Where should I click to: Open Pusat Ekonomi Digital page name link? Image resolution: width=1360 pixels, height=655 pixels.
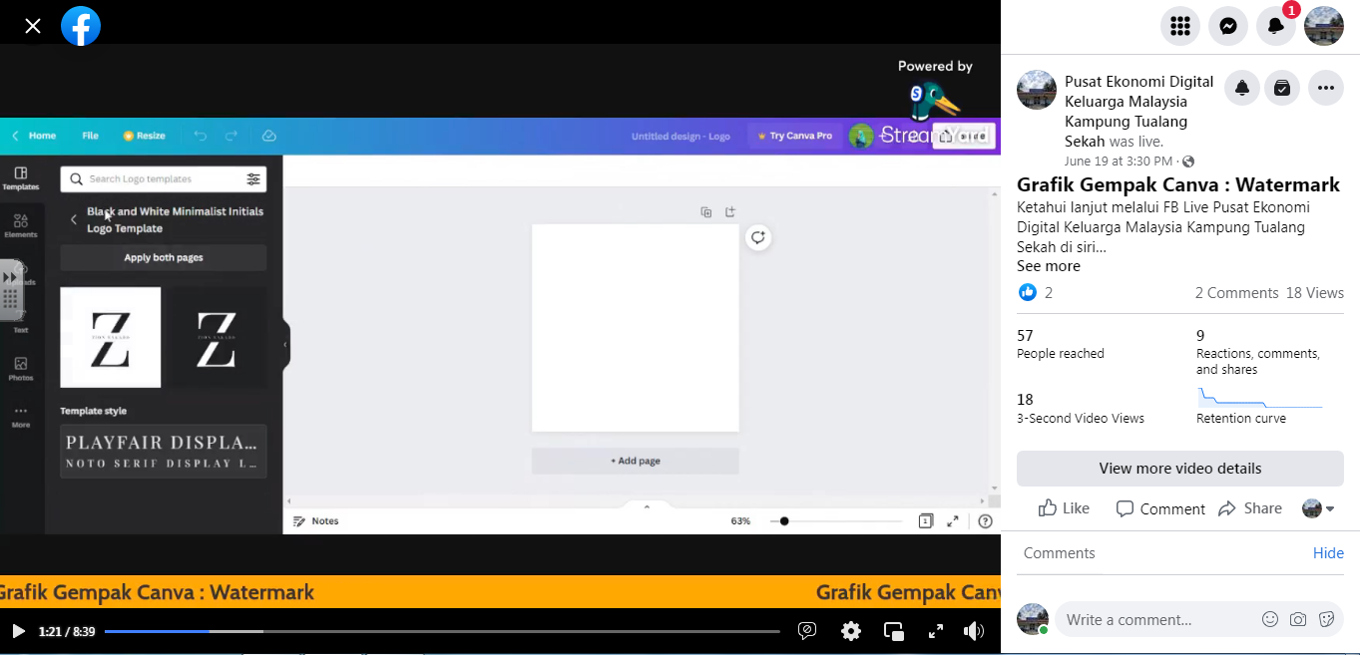click(1138, 111)
